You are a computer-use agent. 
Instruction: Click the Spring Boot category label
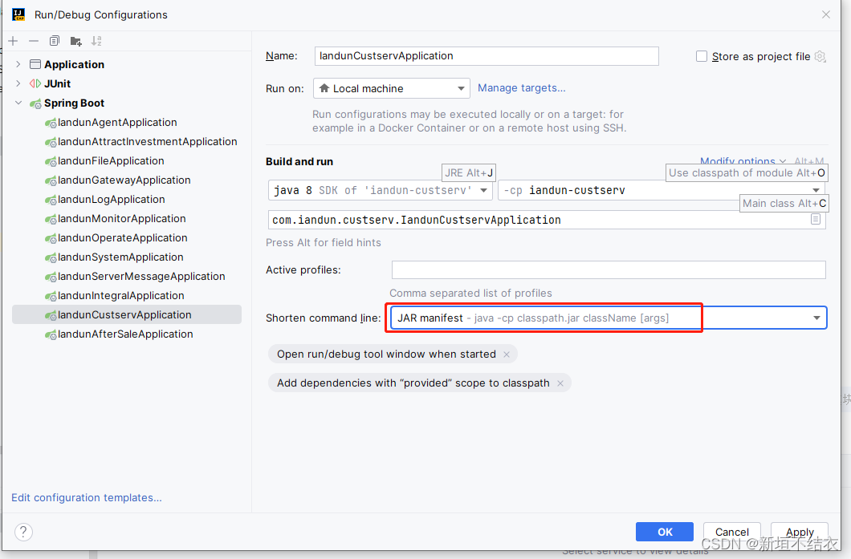pos(74,103)
